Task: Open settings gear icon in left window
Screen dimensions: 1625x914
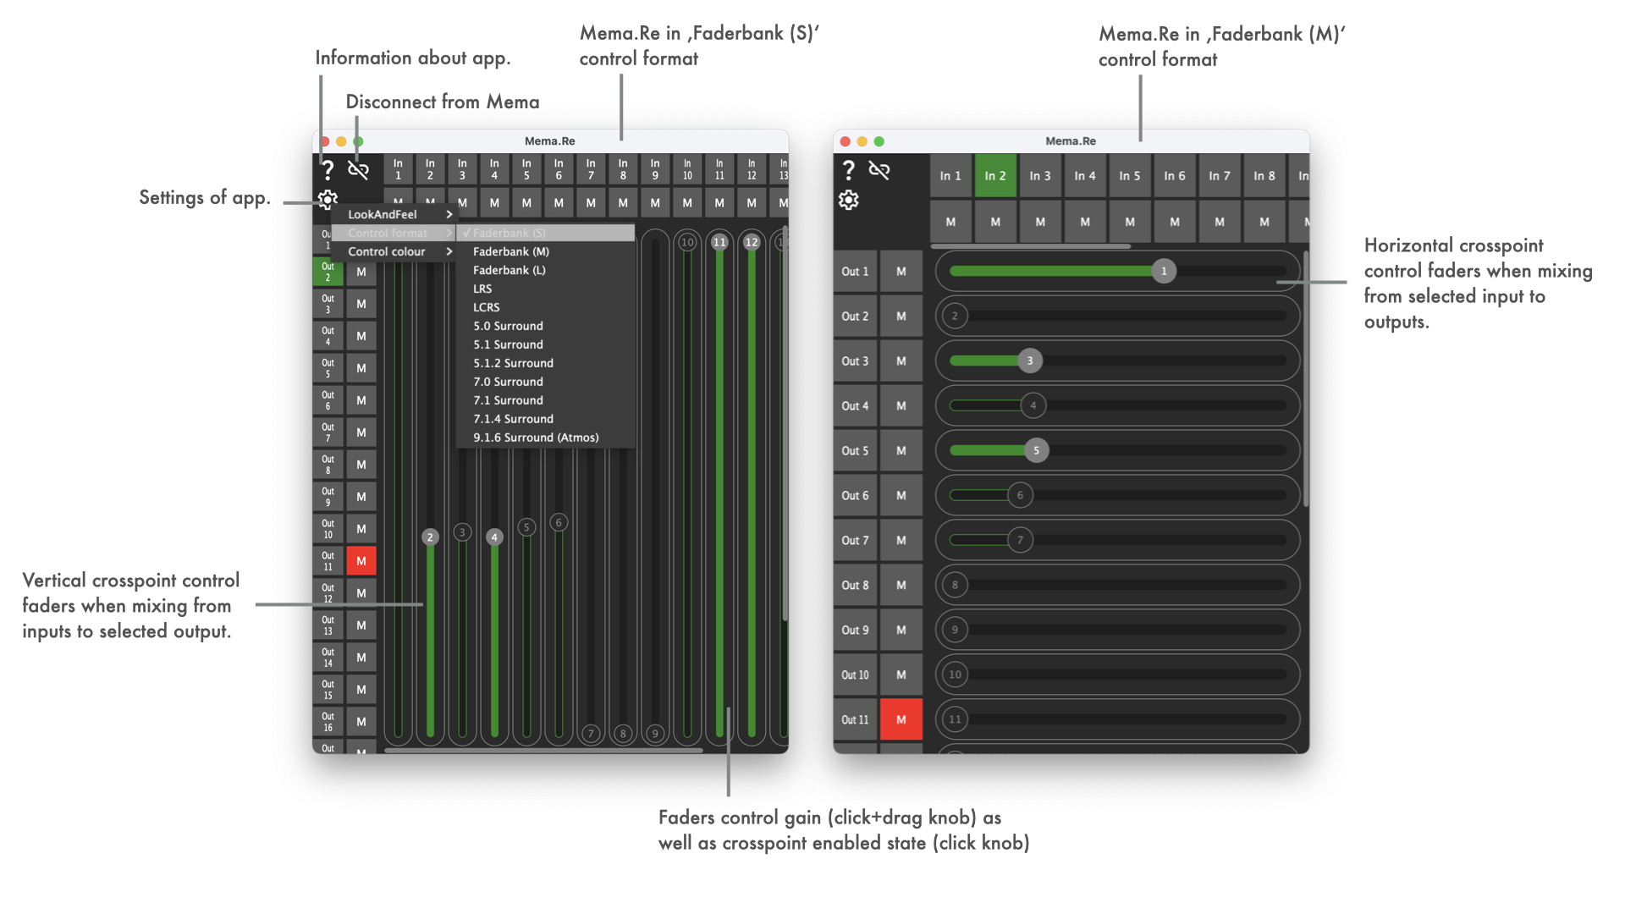Action: pos(328,200)
